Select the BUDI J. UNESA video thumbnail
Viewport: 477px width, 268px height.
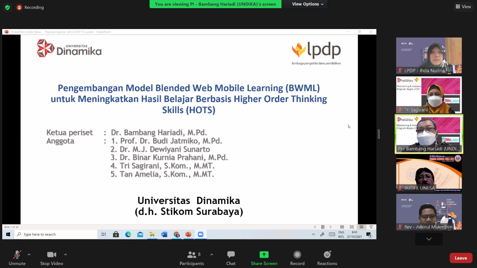[429, 173]
